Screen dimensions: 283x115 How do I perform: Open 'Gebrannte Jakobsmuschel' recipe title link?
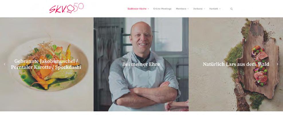46,64
